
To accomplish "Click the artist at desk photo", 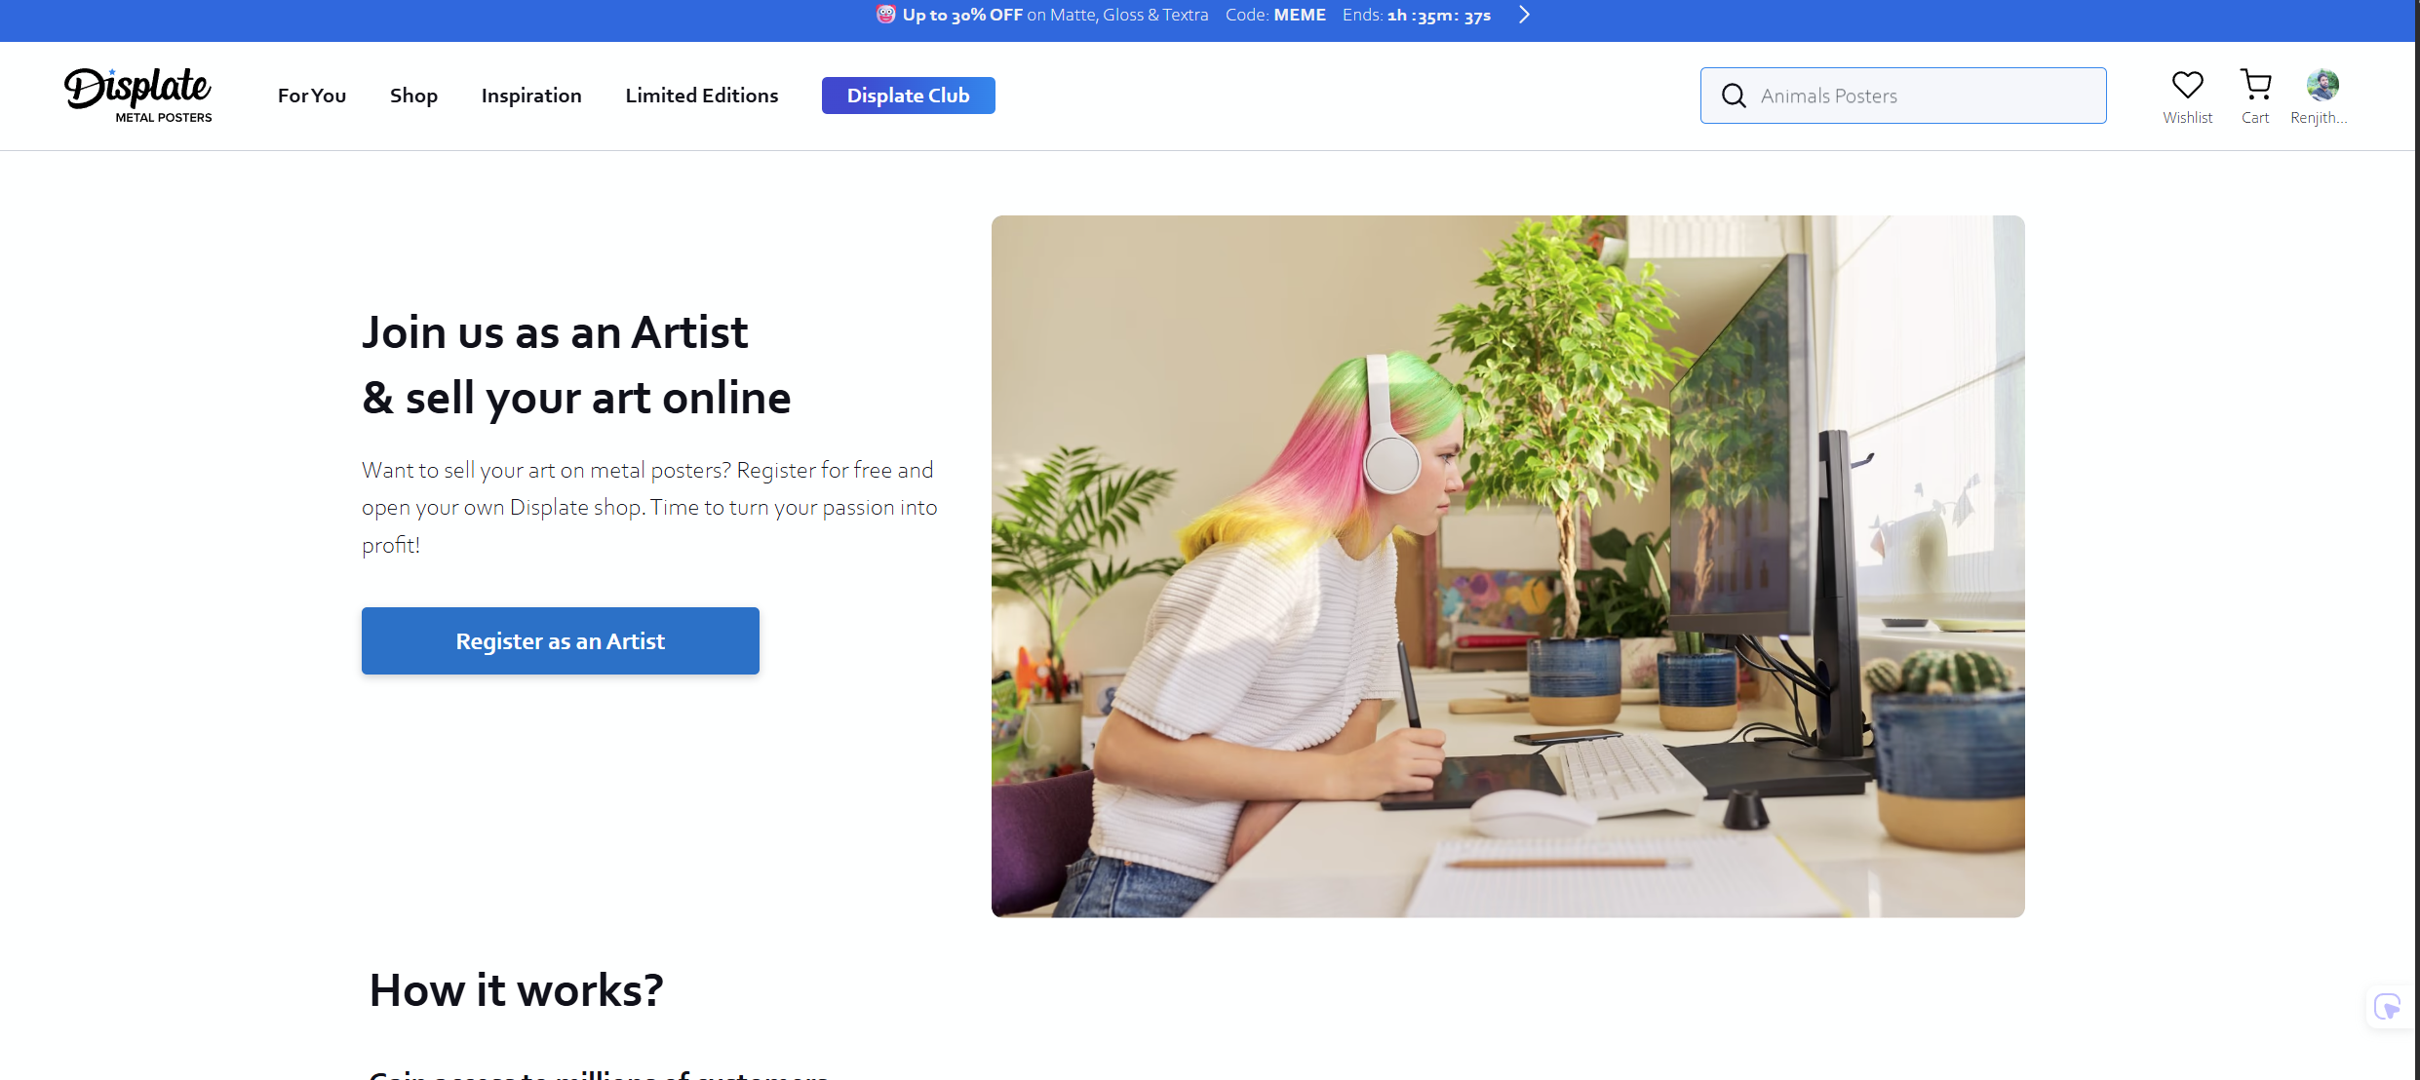I will coord(1507,566).
